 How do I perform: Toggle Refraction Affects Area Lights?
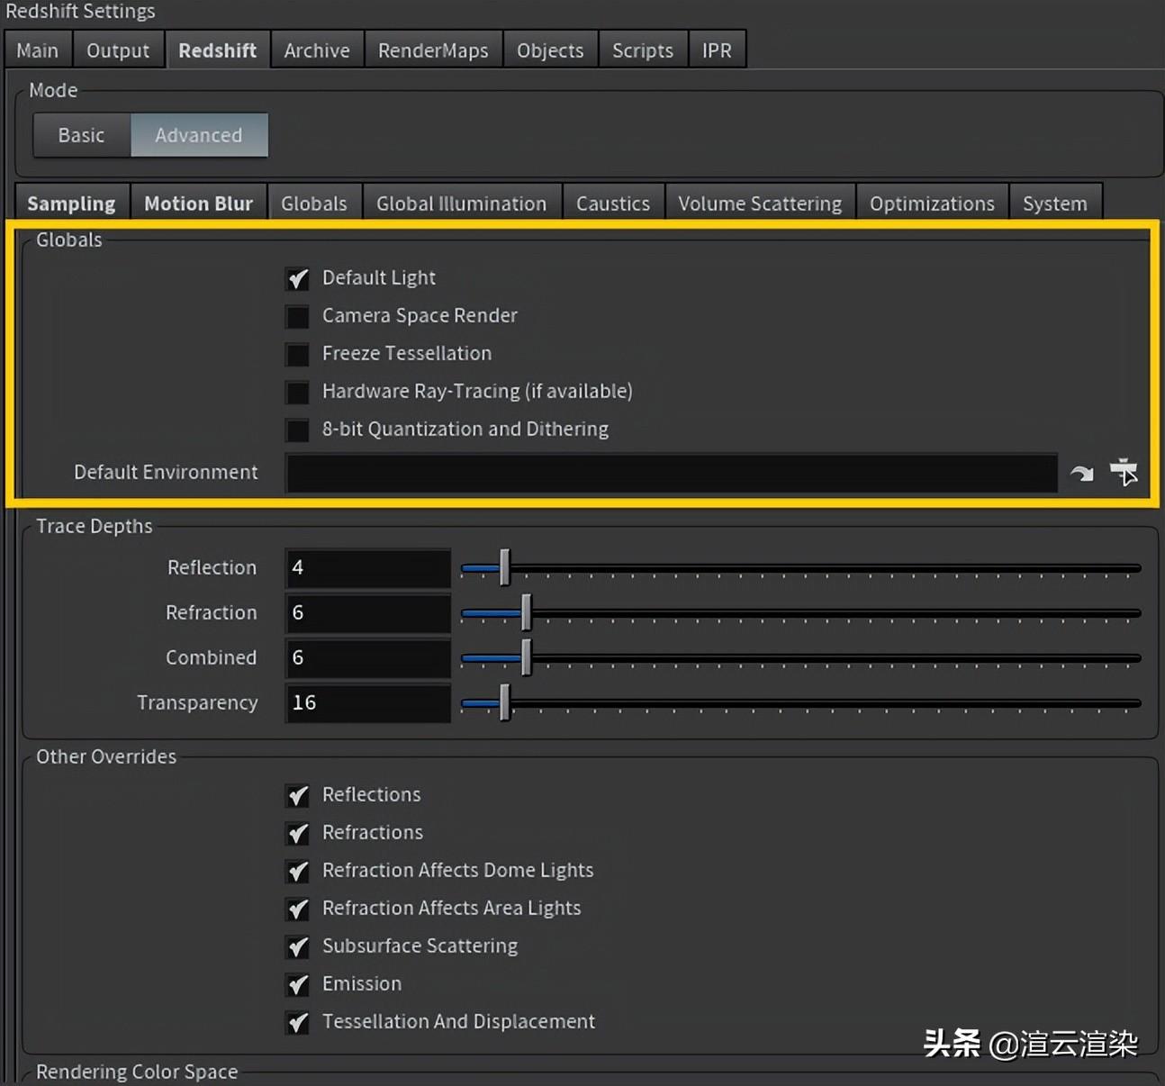pos(297,909)
